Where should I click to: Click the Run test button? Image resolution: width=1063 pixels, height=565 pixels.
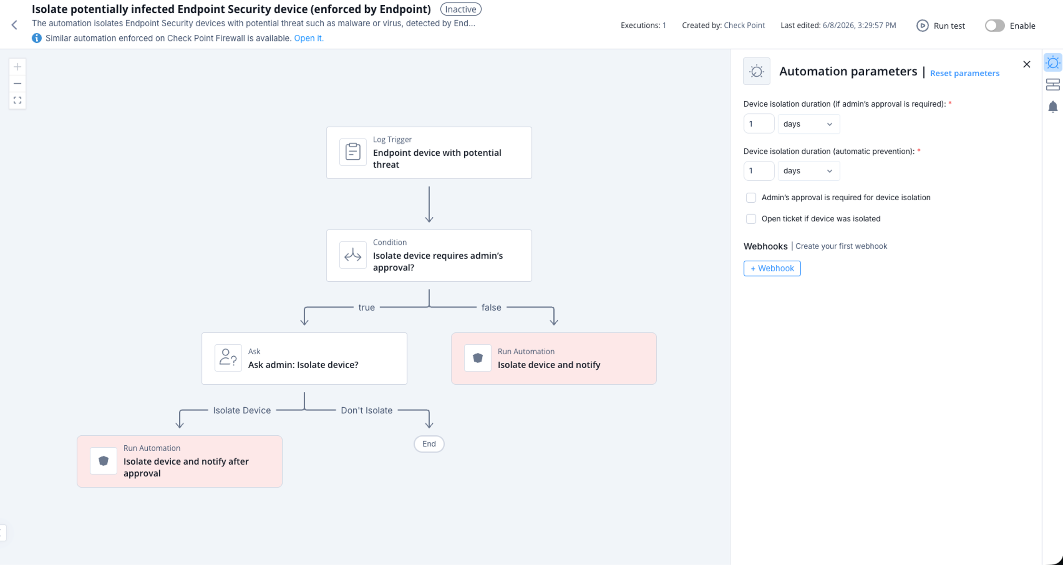coord(940,26)
